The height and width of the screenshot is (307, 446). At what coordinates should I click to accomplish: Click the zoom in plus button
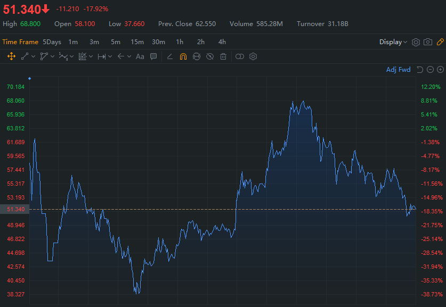tap(440, 70)
